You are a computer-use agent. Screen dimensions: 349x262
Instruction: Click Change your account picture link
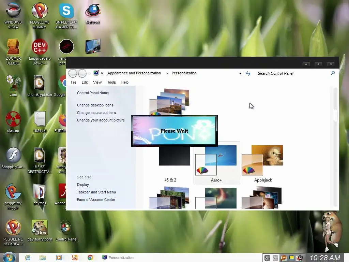[x=101, y=120]
